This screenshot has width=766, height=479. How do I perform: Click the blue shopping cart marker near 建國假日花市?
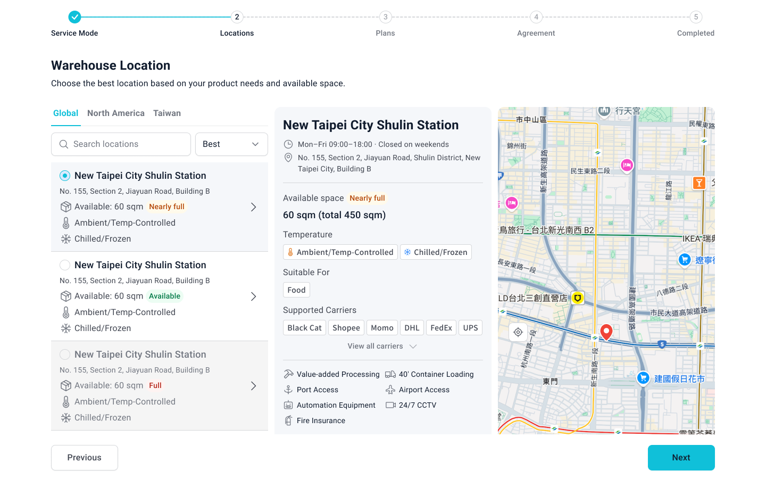click(x=643, y=378)
